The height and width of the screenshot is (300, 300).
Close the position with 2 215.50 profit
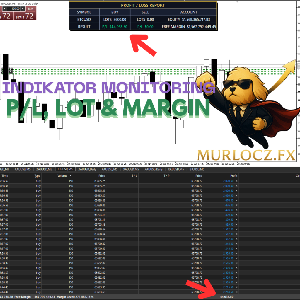(236, 287)
